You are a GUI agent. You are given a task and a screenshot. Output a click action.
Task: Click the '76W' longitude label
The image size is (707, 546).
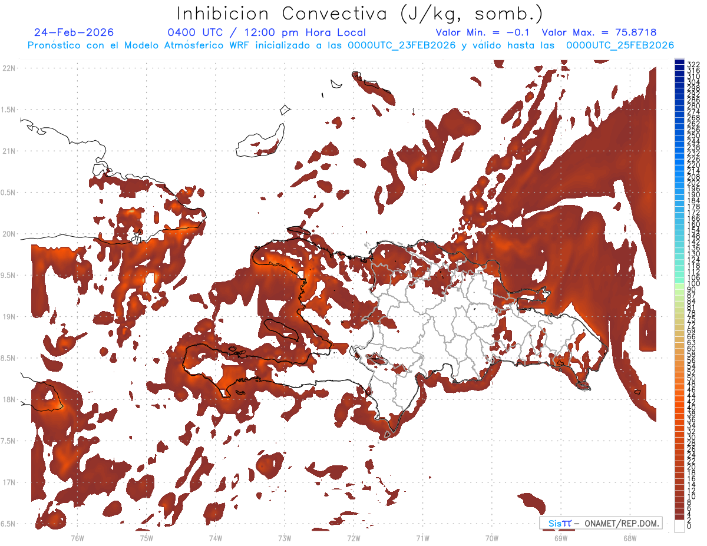tap(77, 538)
